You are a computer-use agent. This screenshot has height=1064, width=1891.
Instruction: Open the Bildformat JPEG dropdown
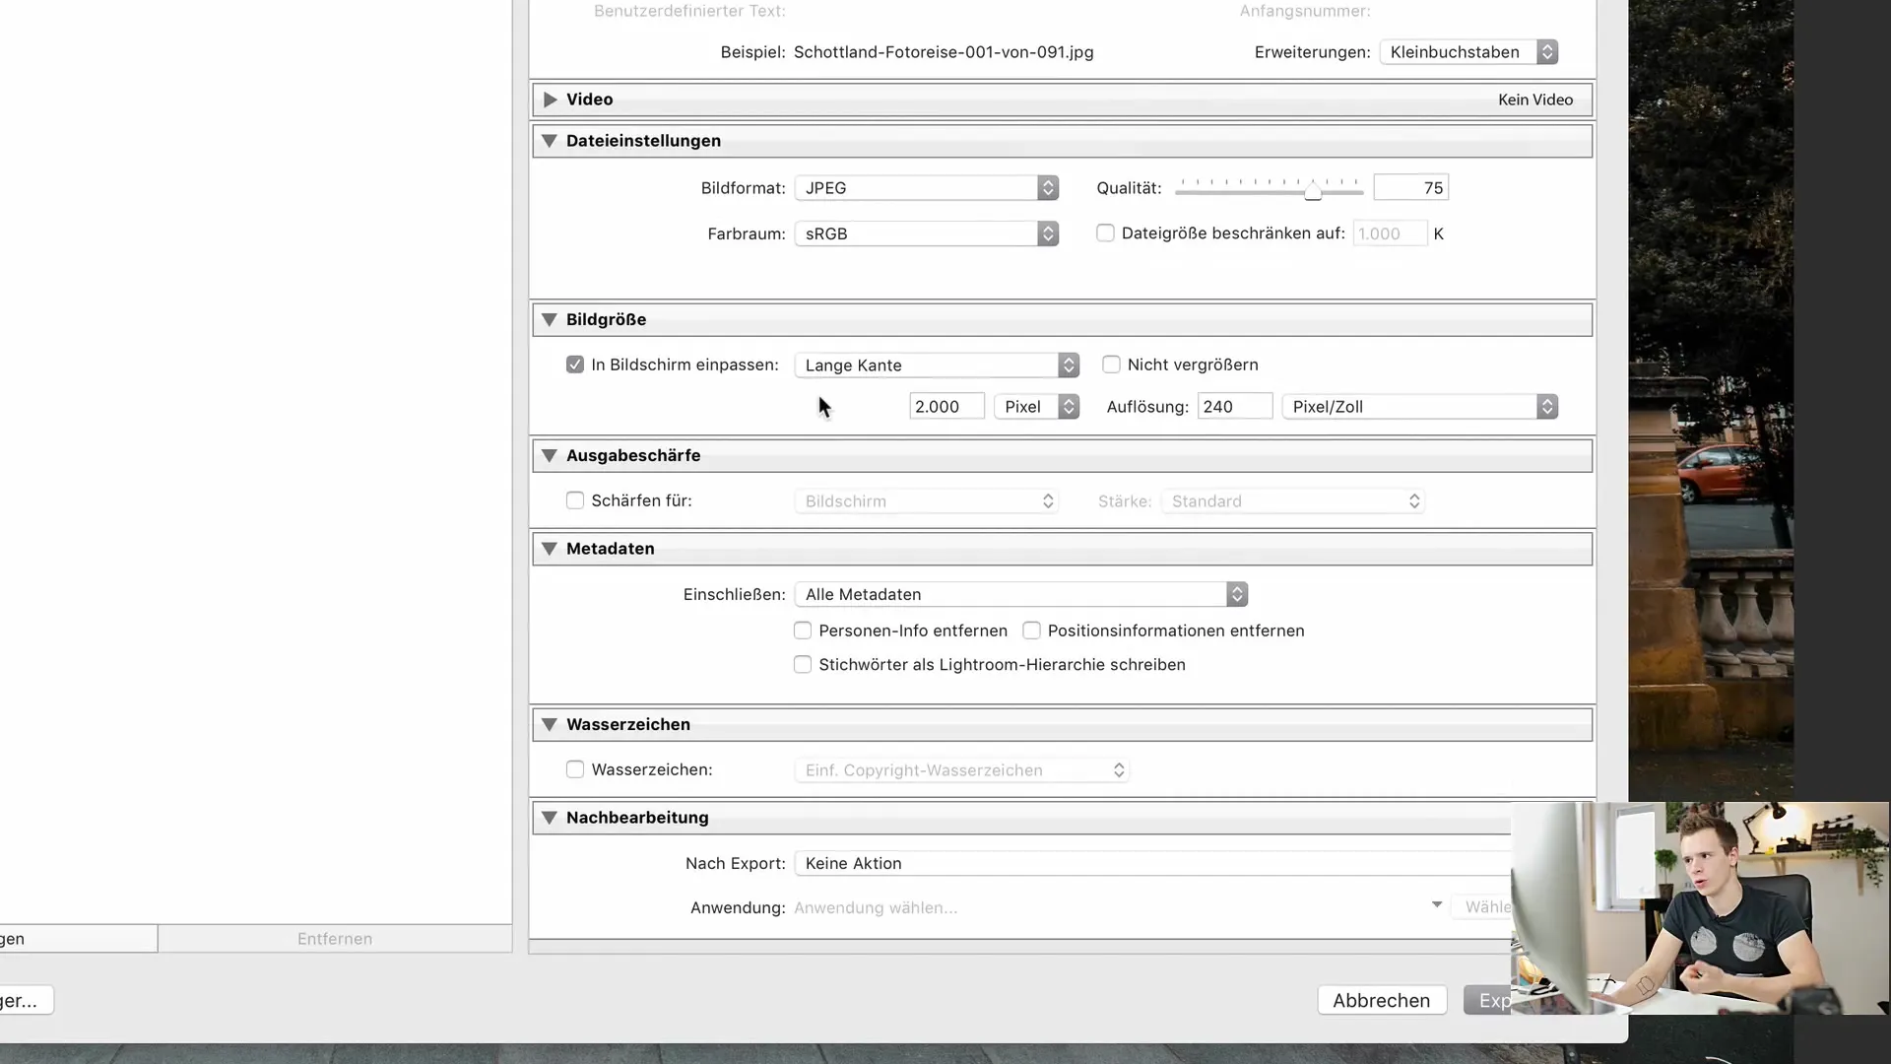pos(927,188)
